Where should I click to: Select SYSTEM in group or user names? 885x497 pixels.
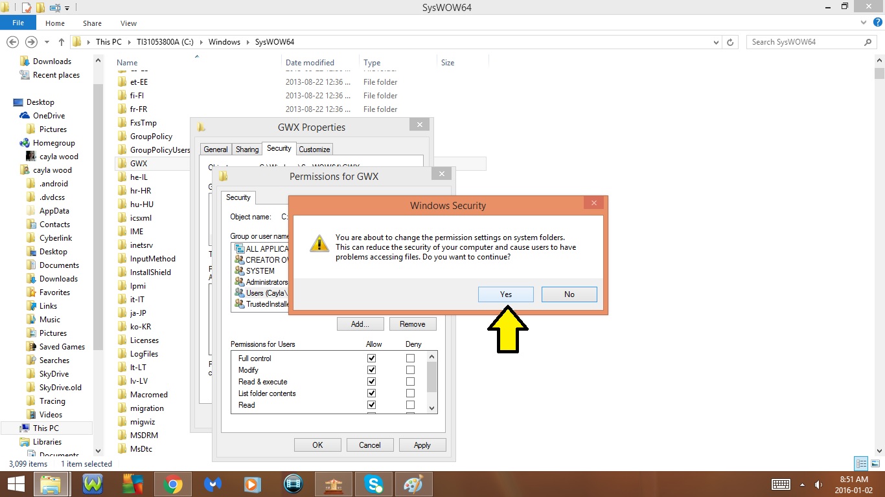point(260,271)
